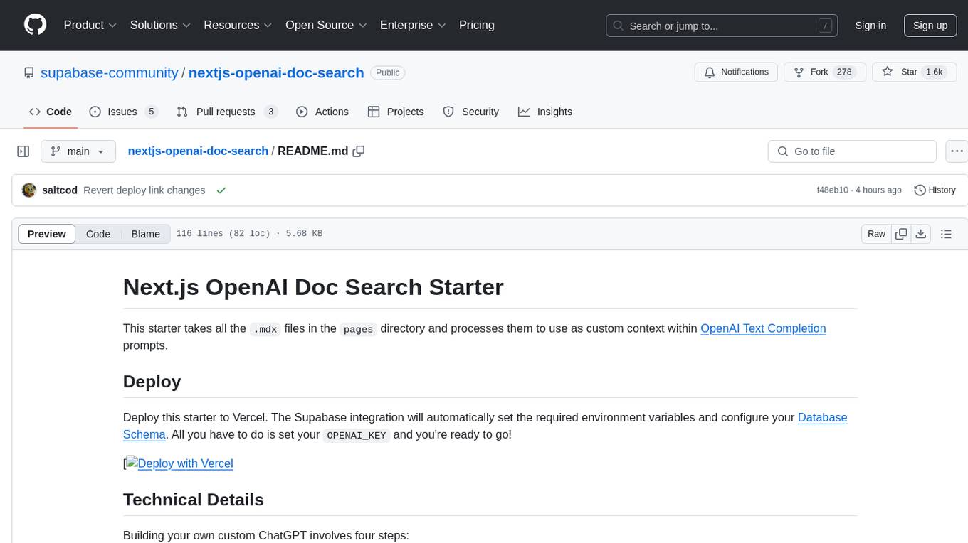
Task: Click the fork count 278
Action: [x=845, y=72]
